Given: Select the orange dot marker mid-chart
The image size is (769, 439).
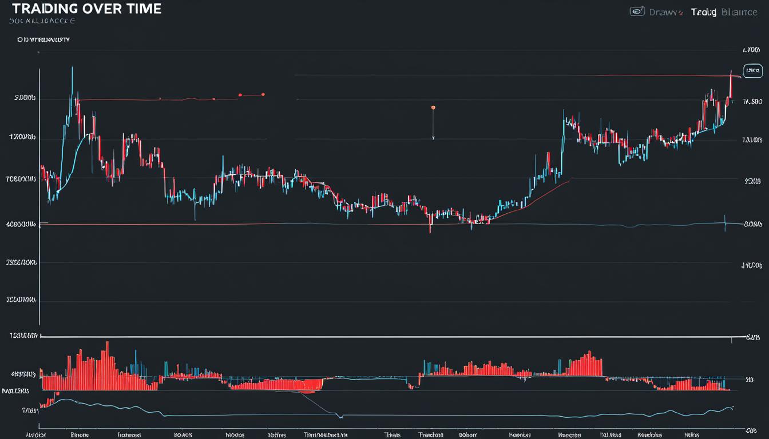Looking at the screenshot, I should point(433,107).
